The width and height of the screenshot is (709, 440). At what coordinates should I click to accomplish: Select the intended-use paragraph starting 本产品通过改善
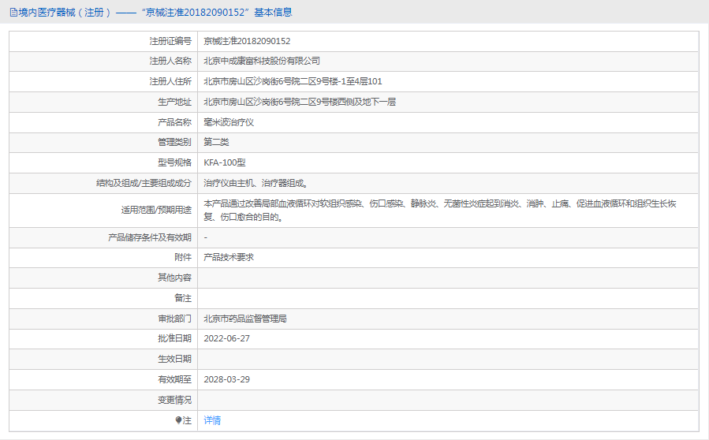(440, 211)
